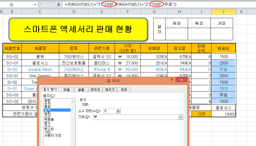Expand the 기호 currency symbol dropdown
Screen dimensions: 256x146
click(x=181, y=117)
